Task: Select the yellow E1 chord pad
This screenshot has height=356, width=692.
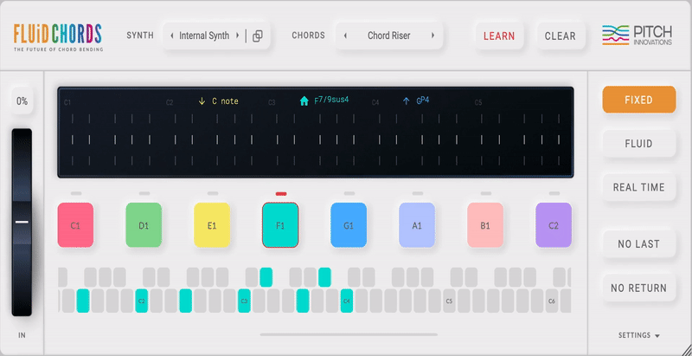Action: (212, 225)
